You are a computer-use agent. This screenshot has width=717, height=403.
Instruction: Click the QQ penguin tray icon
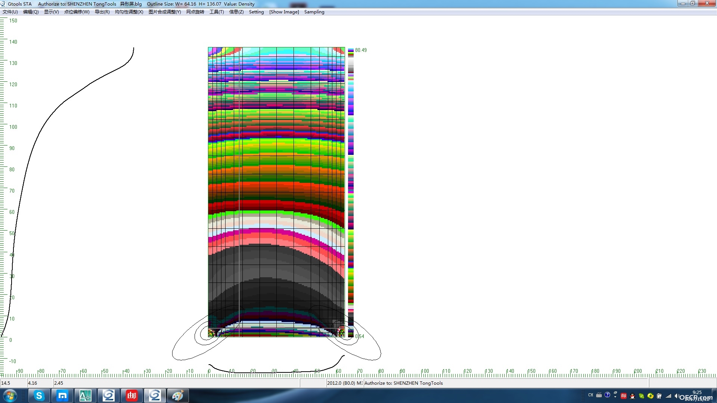(632, 396)
